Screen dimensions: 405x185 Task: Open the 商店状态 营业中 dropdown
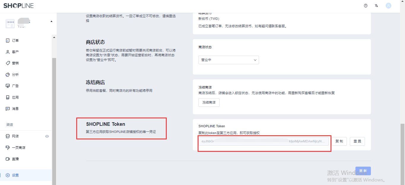point(229,60)
